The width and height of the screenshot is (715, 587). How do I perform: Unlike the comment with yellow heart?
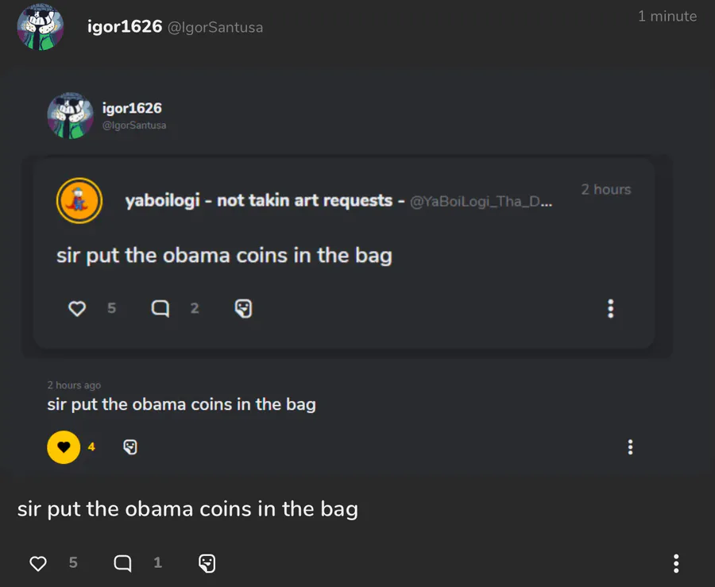(64, 447)
